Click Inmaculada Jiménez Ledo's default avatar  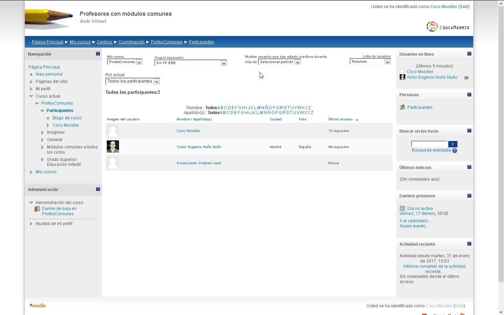113,163
